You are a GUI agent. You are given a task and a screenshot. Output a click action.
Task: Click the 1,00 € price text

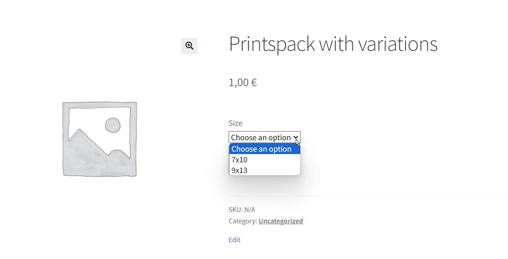(x=243, y=82)
